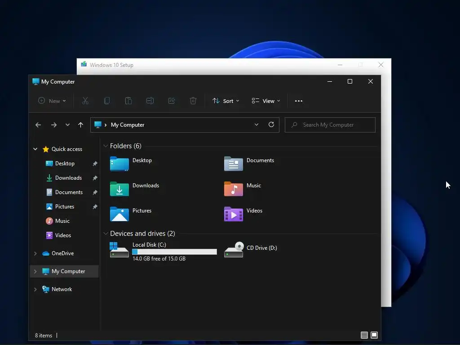Select the CD Drive (D:) icon
The width and height of the screenshot is (460, 345).
pos(234,249)
